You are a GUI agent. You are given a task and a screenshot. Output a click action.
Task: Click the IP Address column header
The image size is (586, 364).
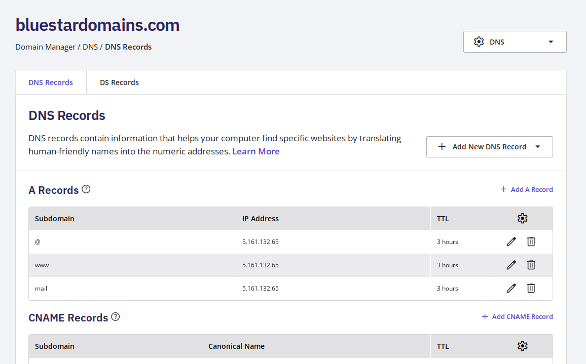(x=261, y=219)
